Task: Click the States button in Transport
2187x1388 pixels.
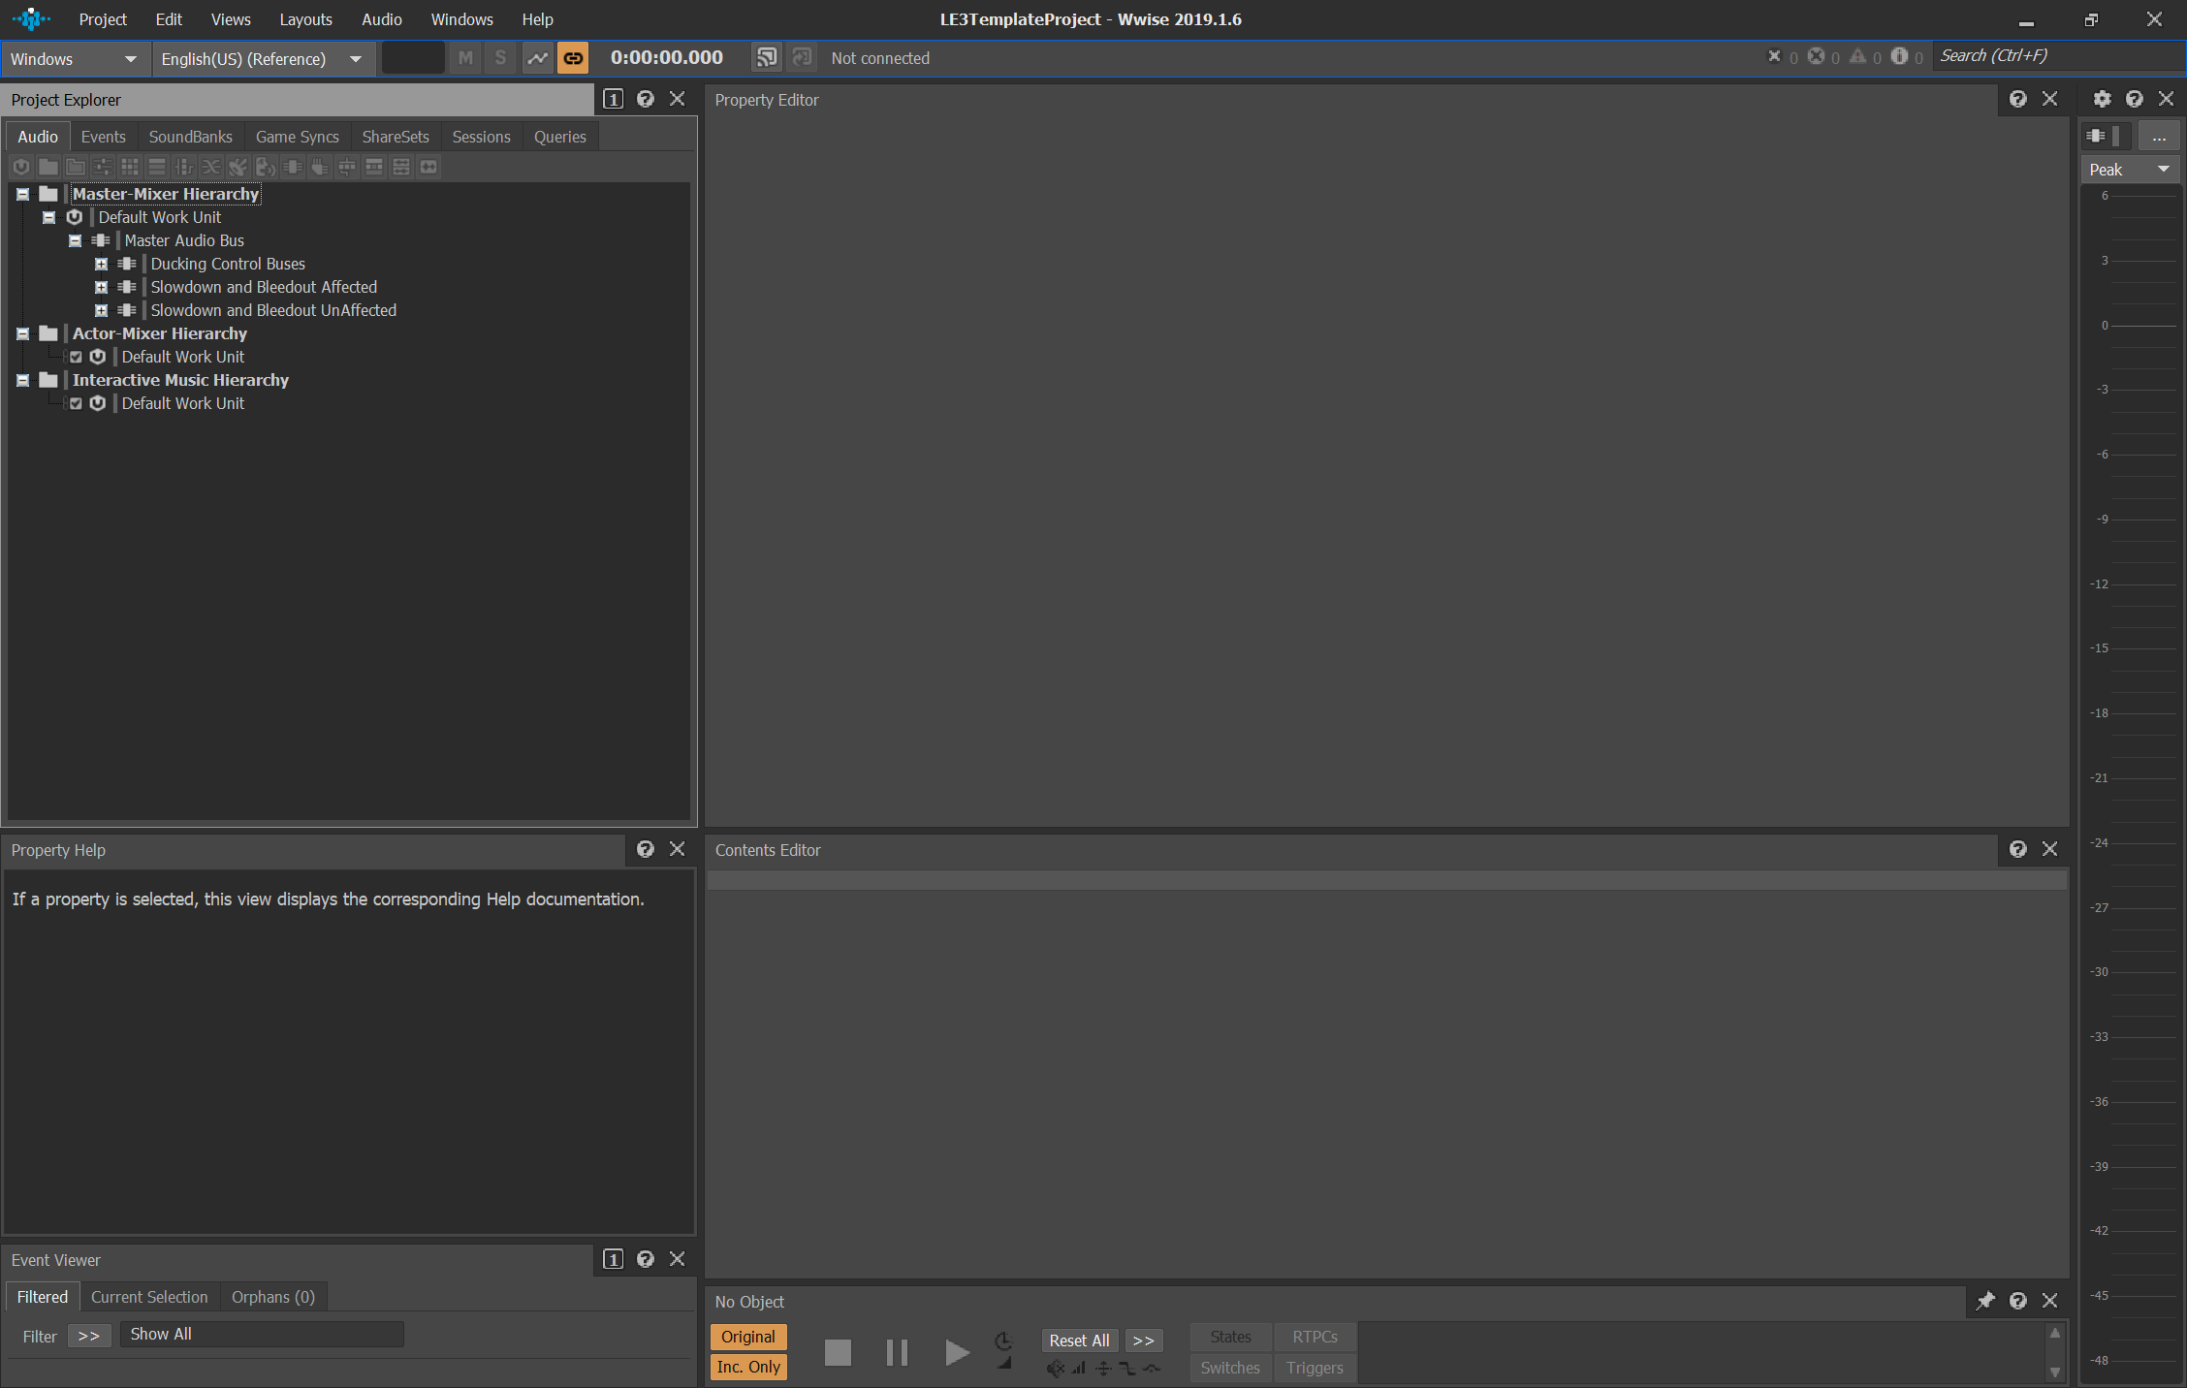Action: tap(1230, 1337)
